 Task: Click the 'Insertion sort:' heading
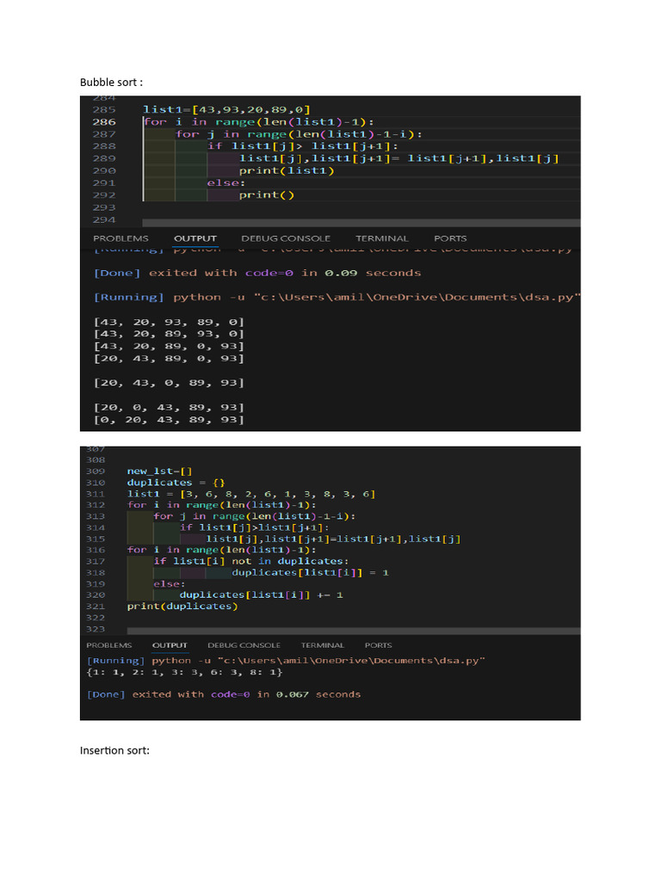tap(114, 750)
